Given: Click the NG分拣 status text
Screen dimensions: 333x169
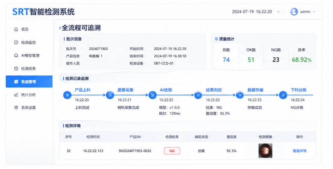Looking at the screenshot, I should pos(297,107).
